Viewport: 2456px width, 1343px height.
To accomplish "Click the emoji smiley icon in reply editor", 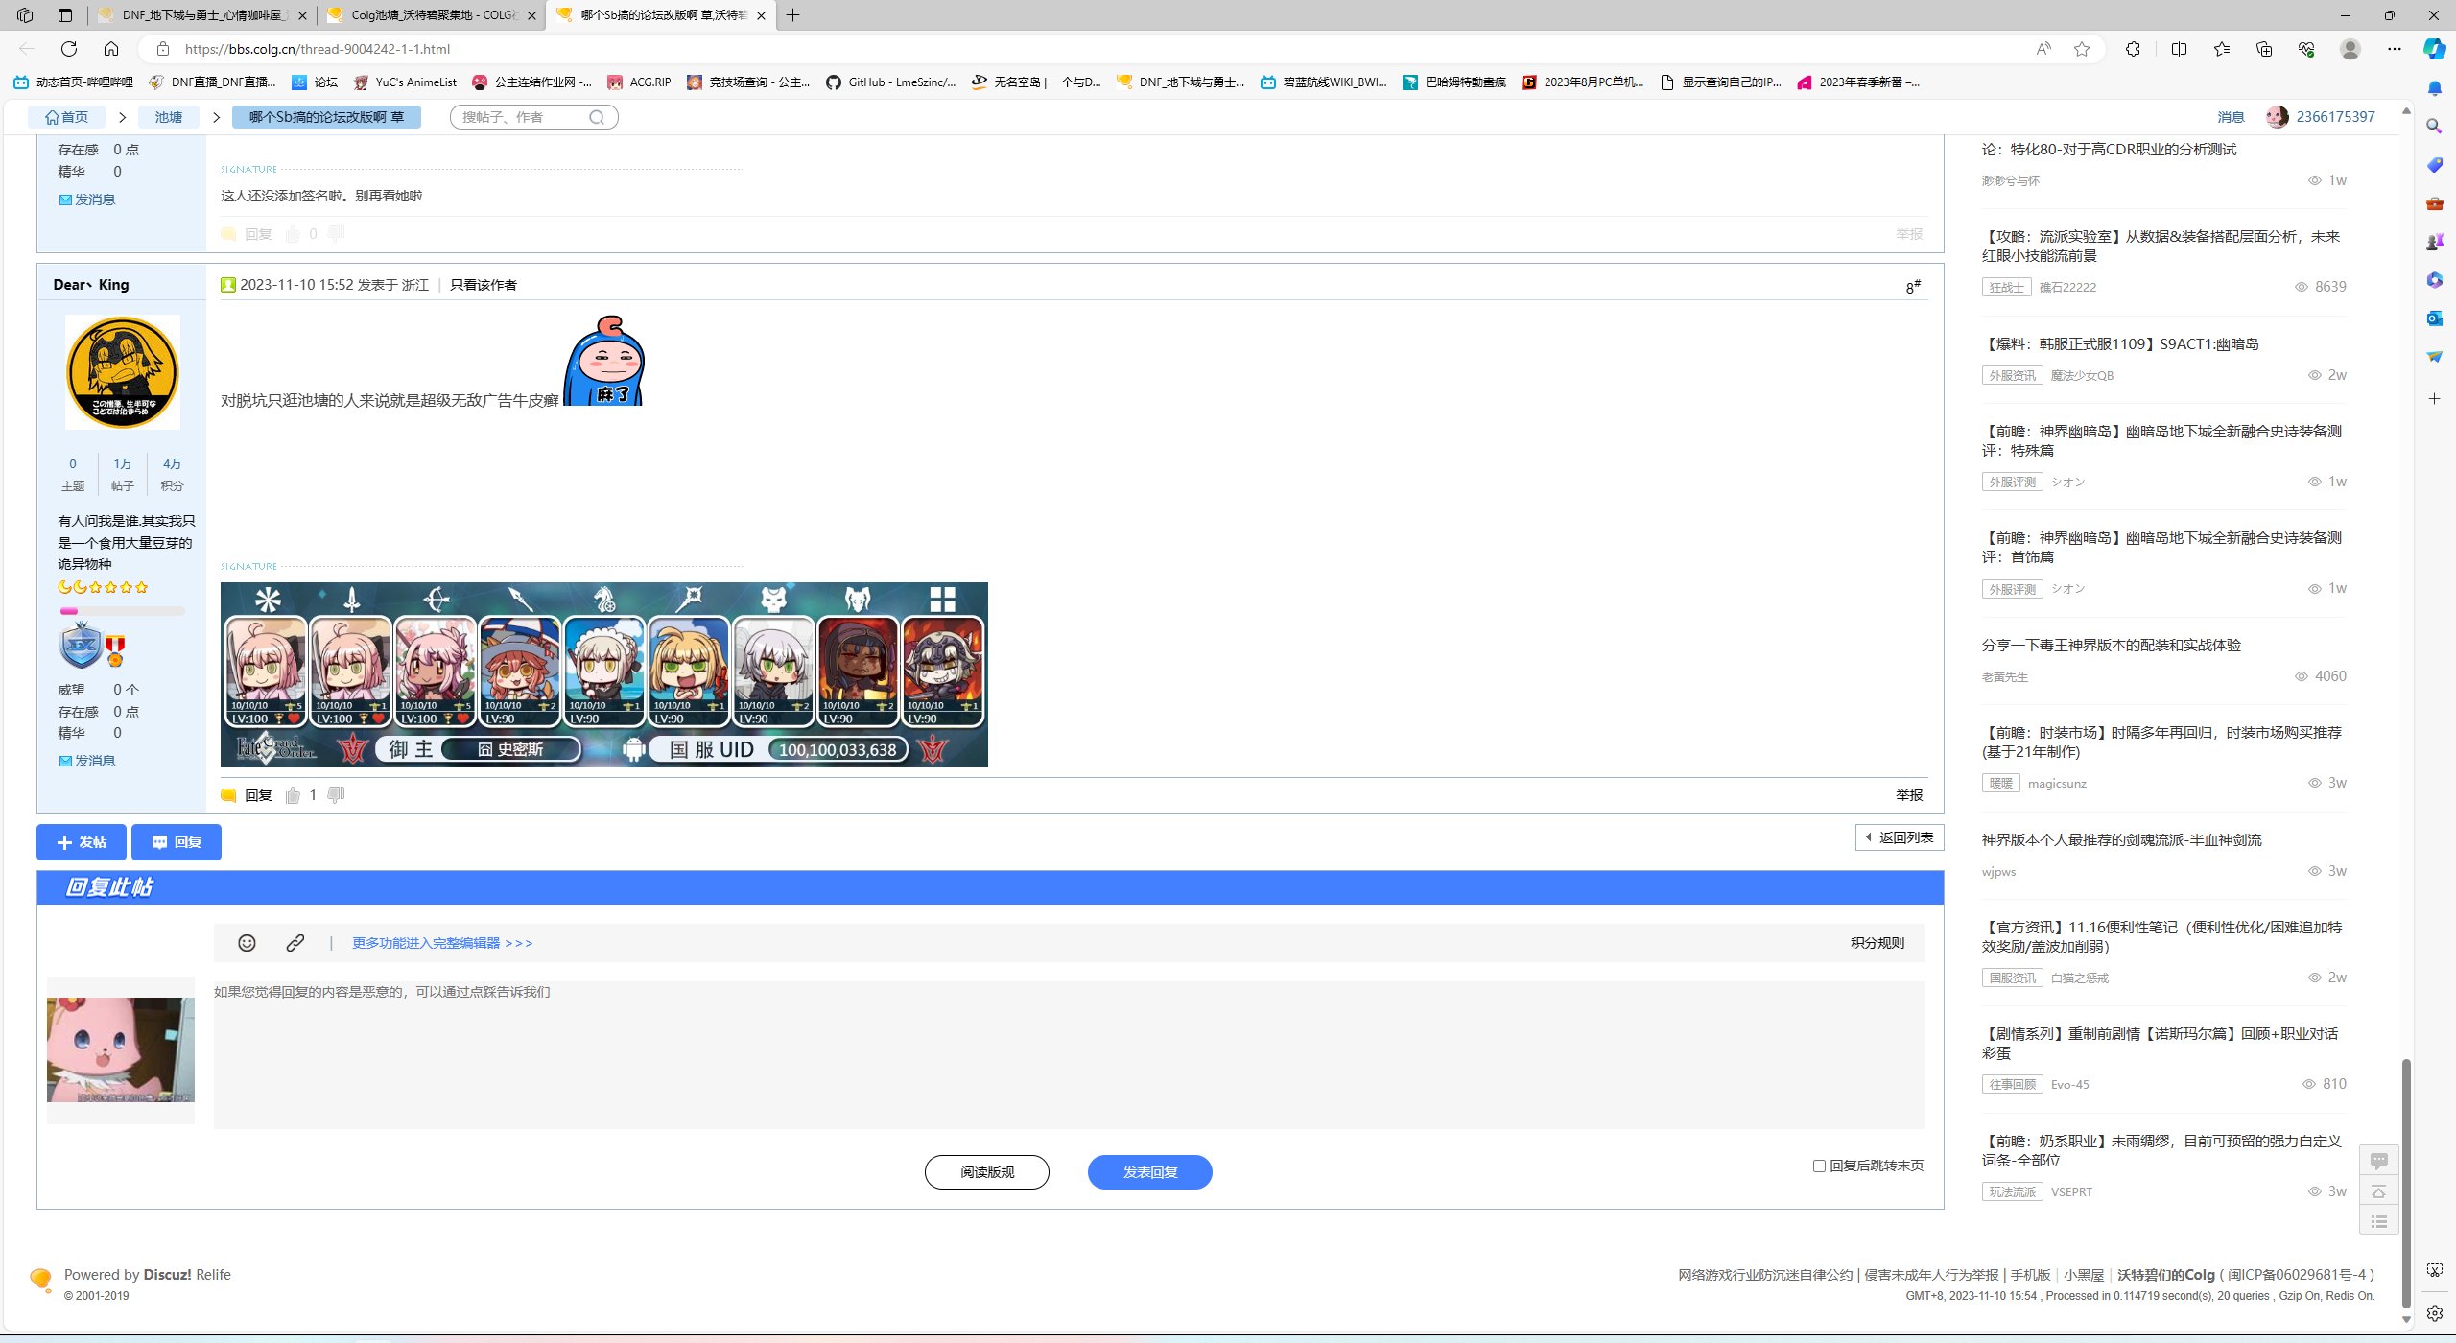I will point(247,943).
